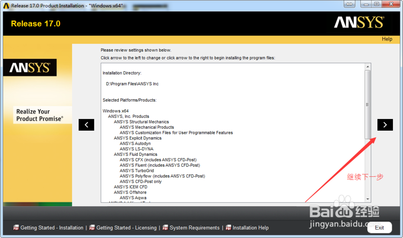Screen dimensions: 403x238
Task: Click 'ANSYS Explicit Dynamics' entry
Action: pos(137,138)
